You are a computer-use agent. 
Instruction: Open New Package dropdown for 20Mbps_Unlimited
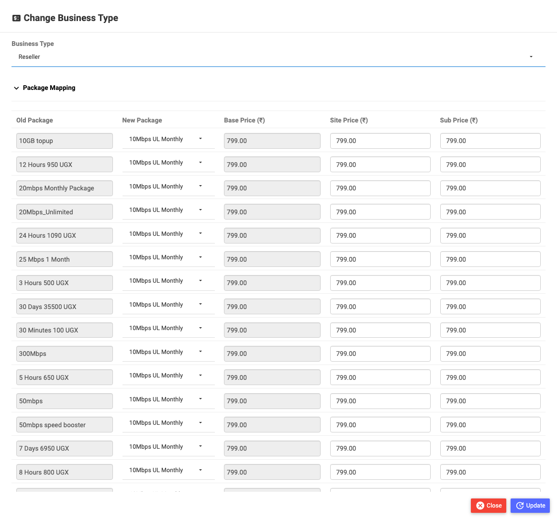[168, 210]
